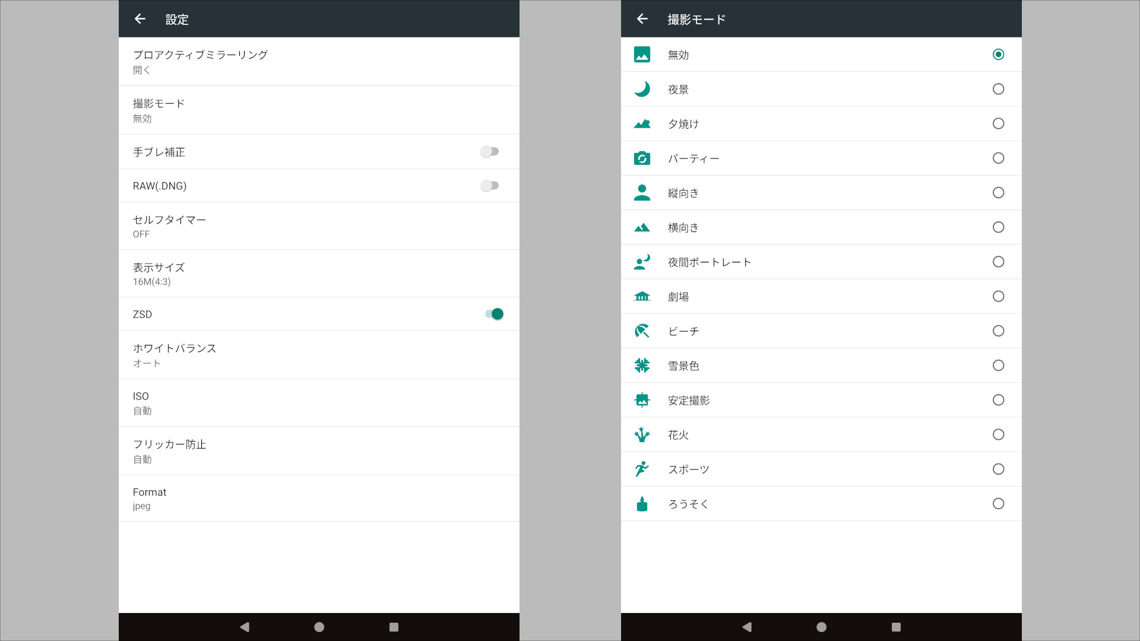Click the beach umbrella icon for ビーチ
This screenshot has height=641, width=1140.
pos(642,331)
